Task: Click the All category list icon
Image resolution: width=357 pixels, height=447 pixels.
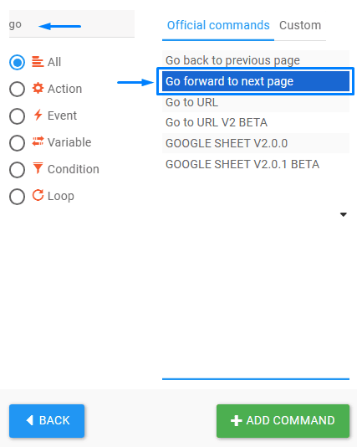Action: pos(38,62)
